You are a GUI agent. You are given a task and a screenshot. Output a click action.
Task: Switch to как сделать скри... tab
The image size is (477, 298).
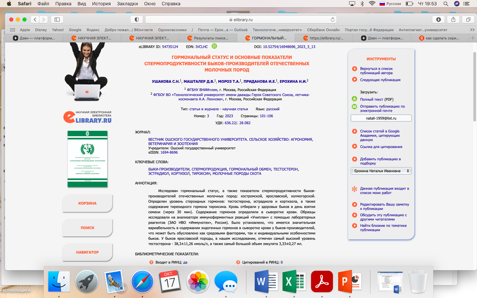coord(440,38)
